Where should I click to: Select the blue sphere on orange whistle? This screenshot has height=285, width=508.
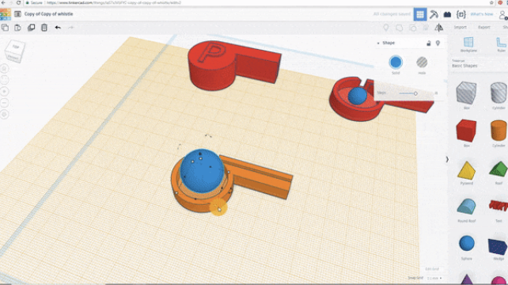(202, 171)
